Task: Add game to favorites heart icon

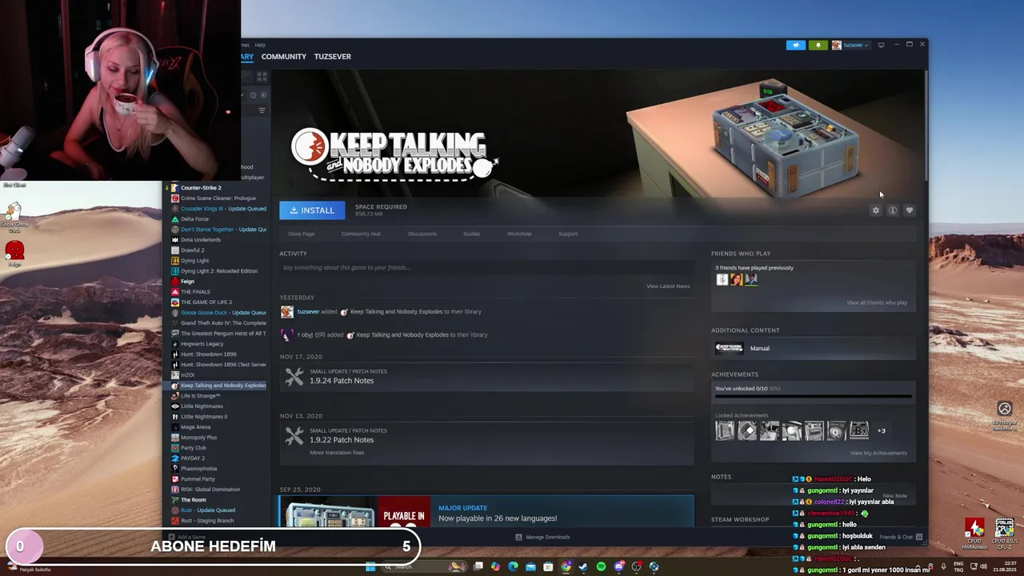Action: (910, 210)
